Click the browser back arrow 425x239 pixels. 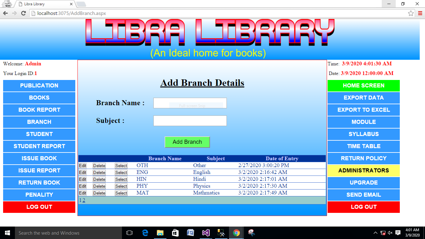tap(5, 13)
